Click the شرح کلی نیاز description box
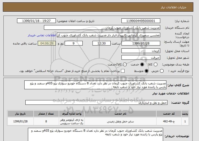This screenshot has width=199, height=141. (x=95, y=85)
